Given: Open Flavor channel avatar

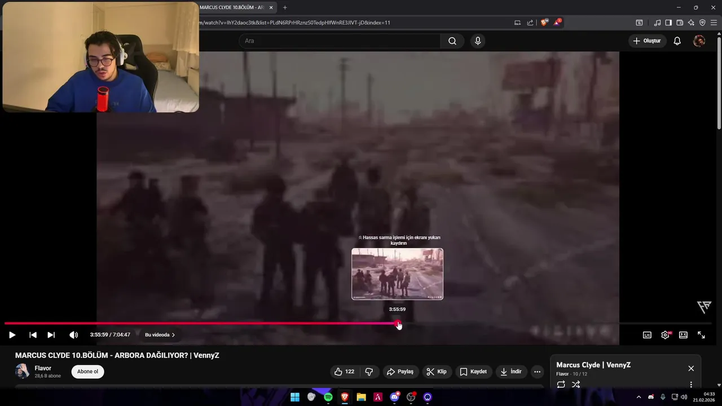Looking at the screenshot, I should (23, 372).
